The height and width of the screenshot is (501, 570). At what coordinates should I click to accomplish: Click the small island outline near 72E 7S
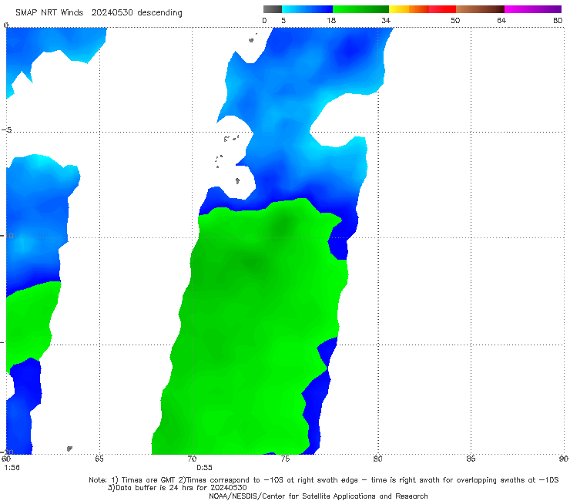click(x=237, y=180)
